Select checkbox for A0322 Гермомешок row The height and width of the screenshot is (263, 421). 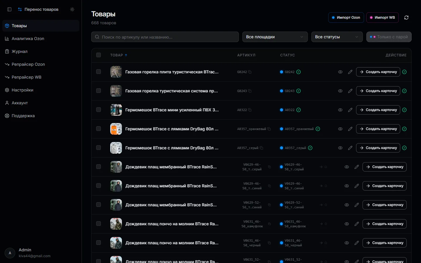[99, 110]
